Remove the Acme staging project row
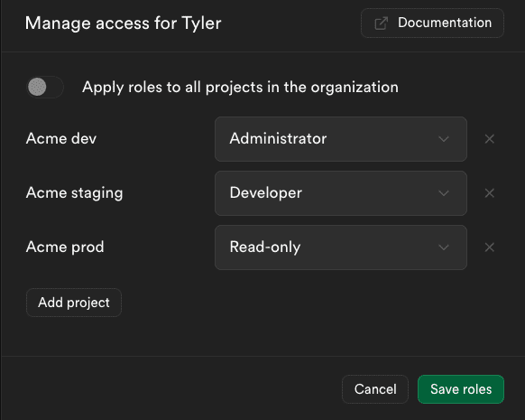The width and height of the screenshot is (525, 420). point(490,193)
